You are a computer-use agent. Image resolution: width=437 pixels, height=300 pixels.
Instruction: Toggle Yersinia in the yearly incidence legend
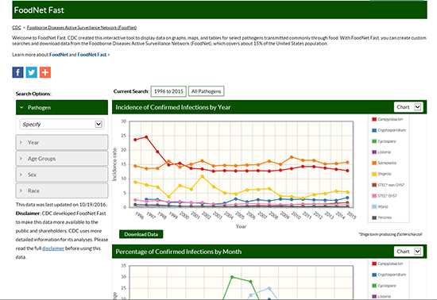tap(382, 217)
